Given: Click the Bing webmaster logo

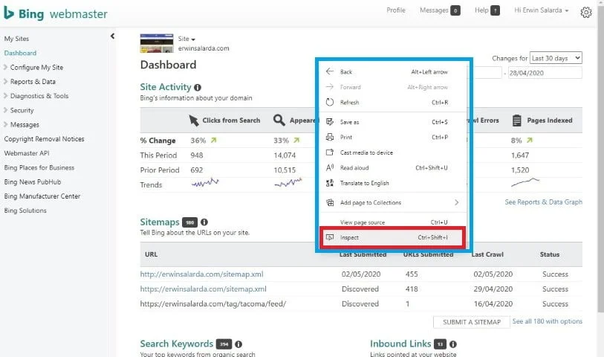Looking at the screenshot, I should [56, 13].
